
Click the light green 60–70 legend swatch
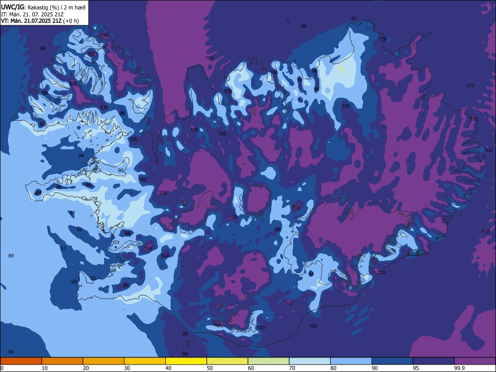coord(268,361)
